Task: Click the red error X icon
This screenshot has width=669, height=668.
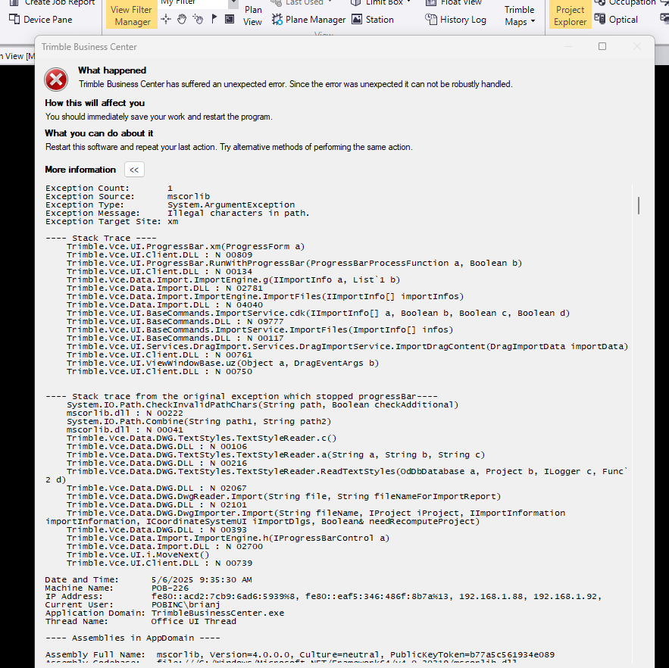Action: pyautogui.click(x=56, y=80)
